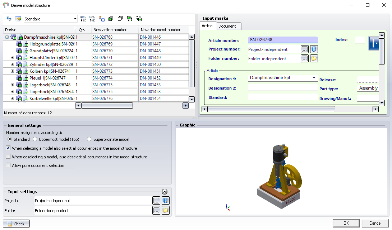Select the Uppermost model (Top) radio button
392x230 pixels.
(x=35, y=139)
